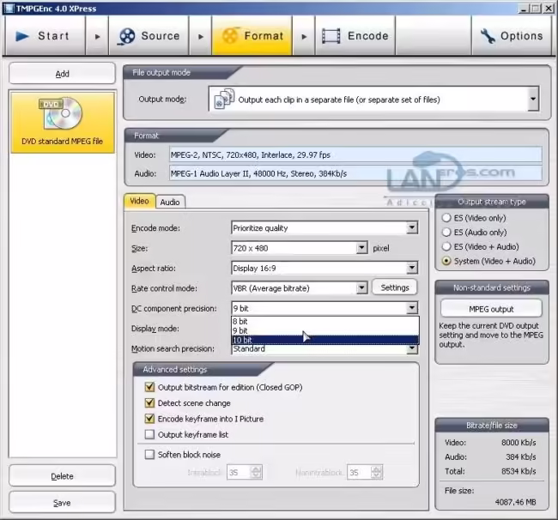The image size is (558, 520).
Task: Click the arrow between Start and Source
Action: 97,36
